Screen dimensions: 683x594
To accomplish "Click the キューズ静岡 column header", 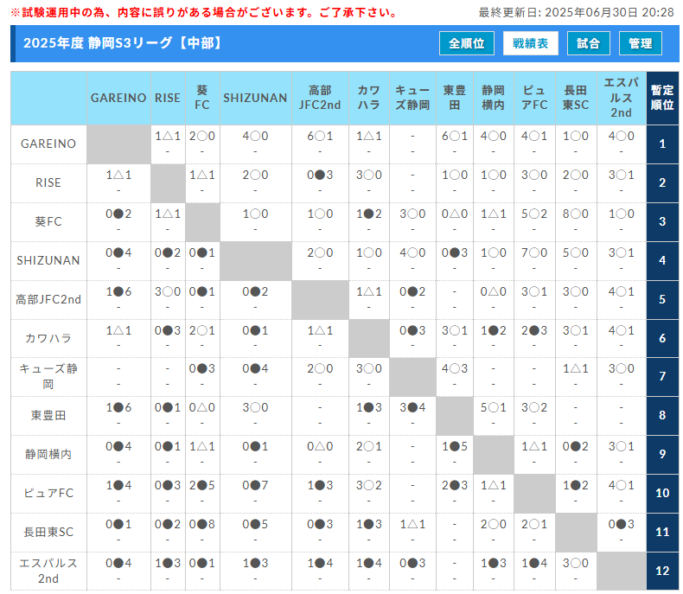I will pos(412,98).
